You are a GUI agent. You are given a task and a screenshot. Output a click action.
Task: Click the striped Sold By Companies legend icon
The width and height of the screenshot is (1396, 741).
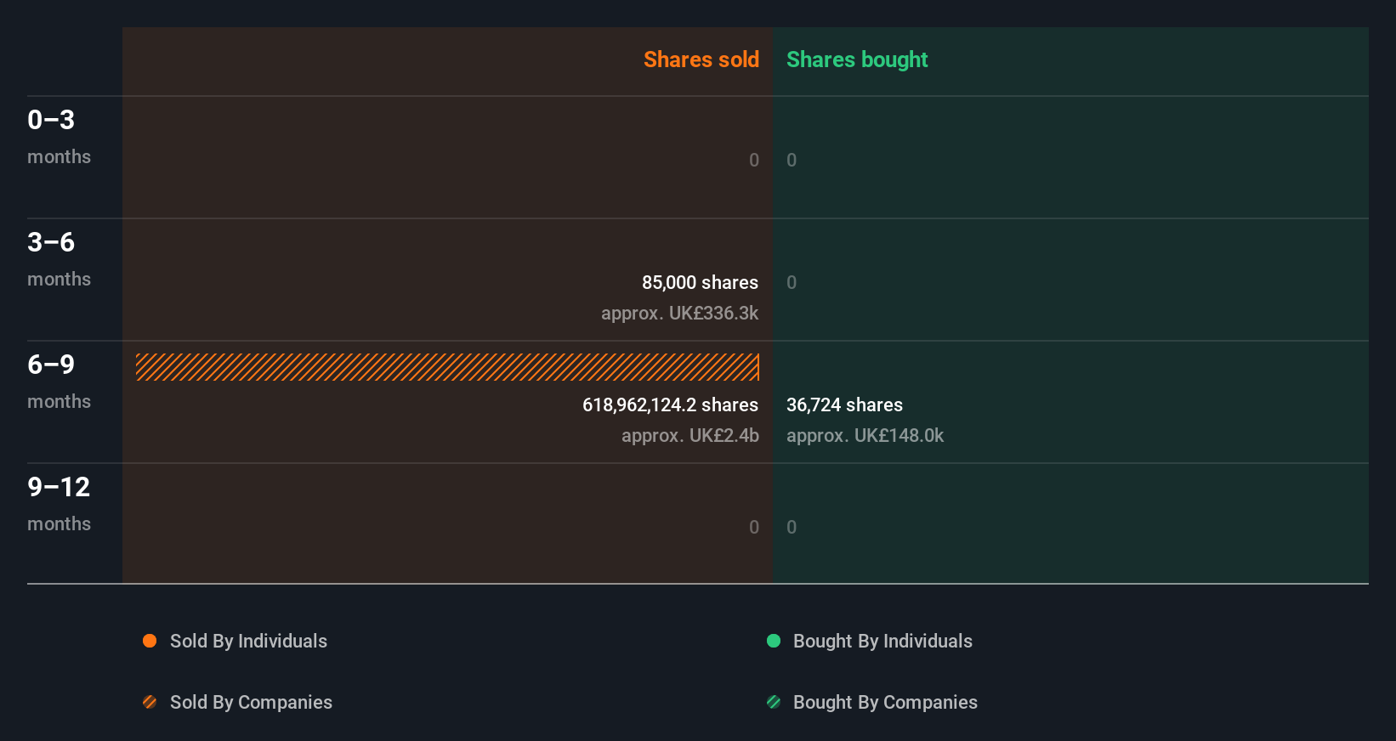click(x=150, y=702)
